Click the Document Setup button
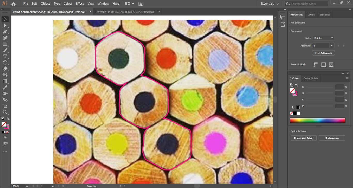The image size is (353, 188). pos(304,138)
